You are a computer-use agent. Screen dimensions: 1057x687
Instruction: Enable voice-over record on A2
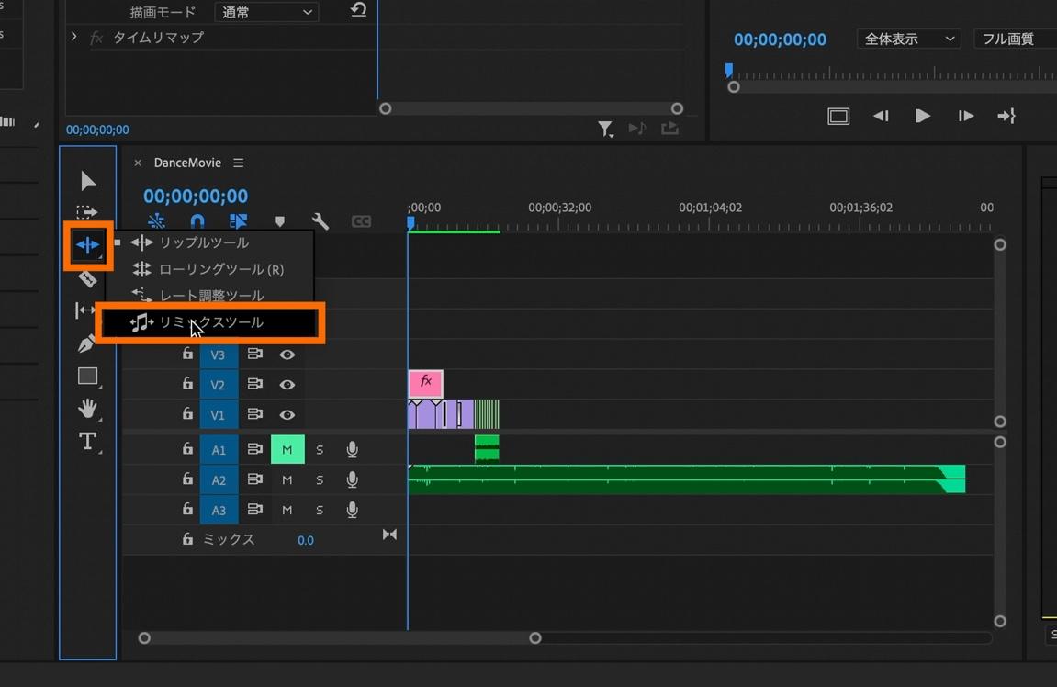(352, 480)
